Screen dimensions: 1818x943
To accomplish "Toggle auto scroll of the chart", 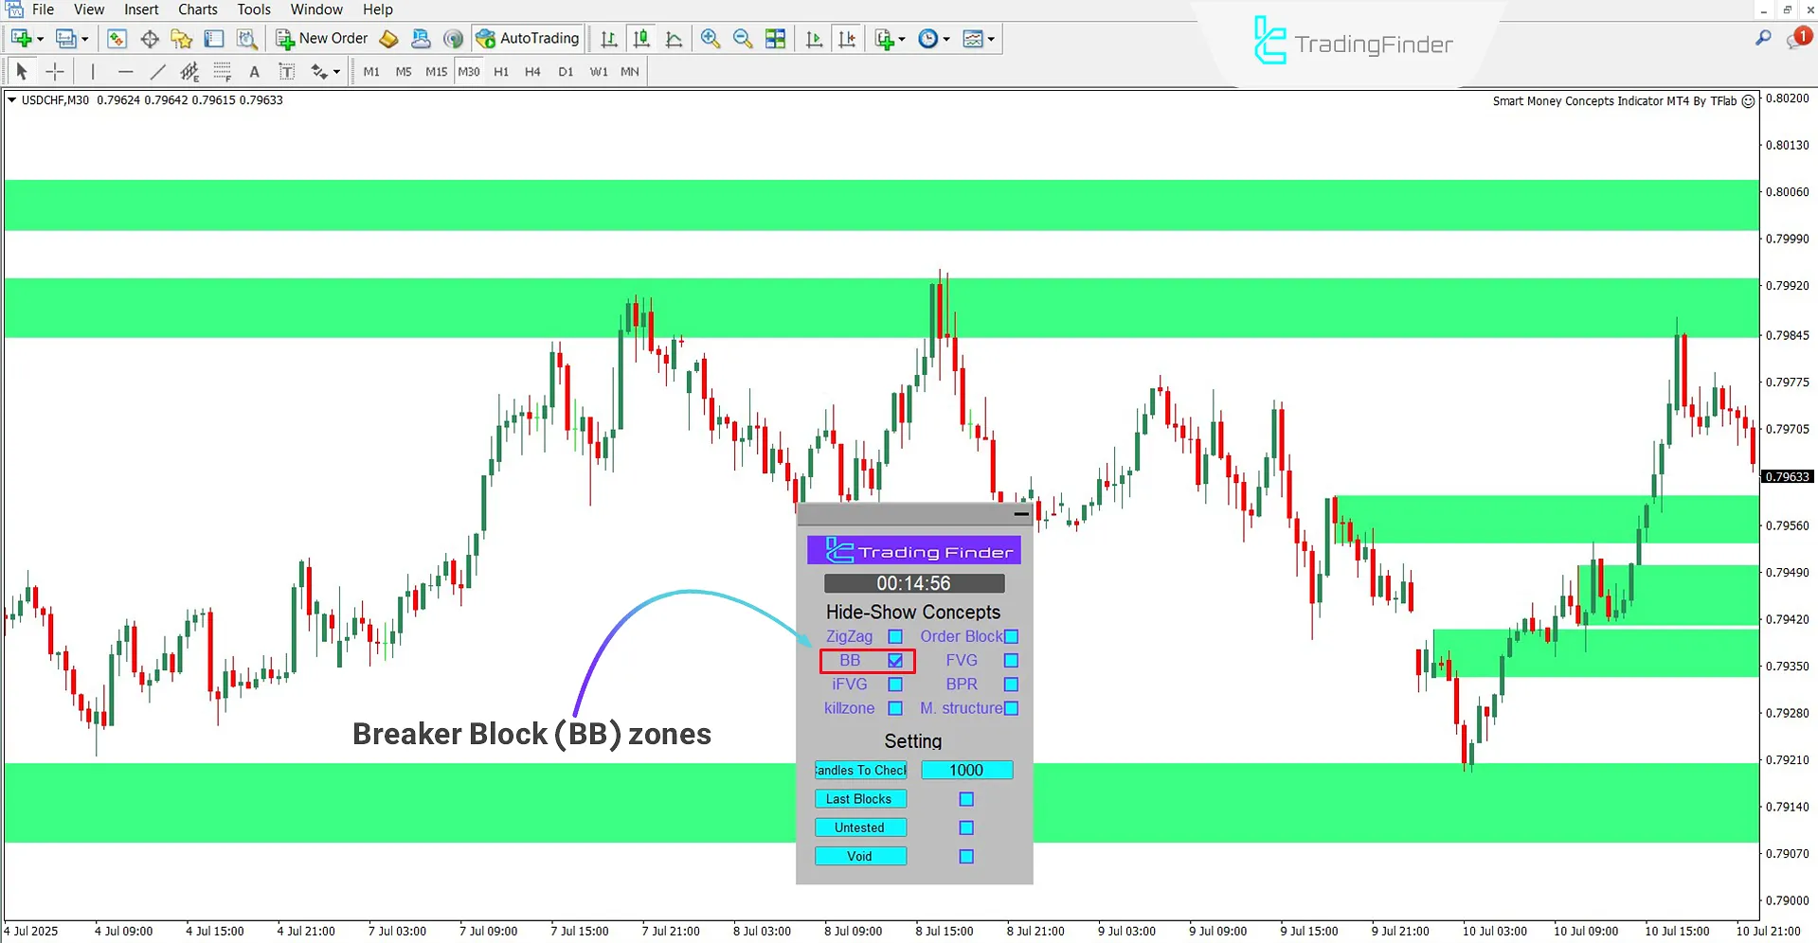I will tap(813, 38).
